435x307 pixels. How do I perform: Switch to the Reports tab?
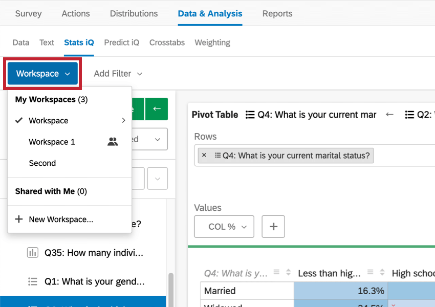277,14
